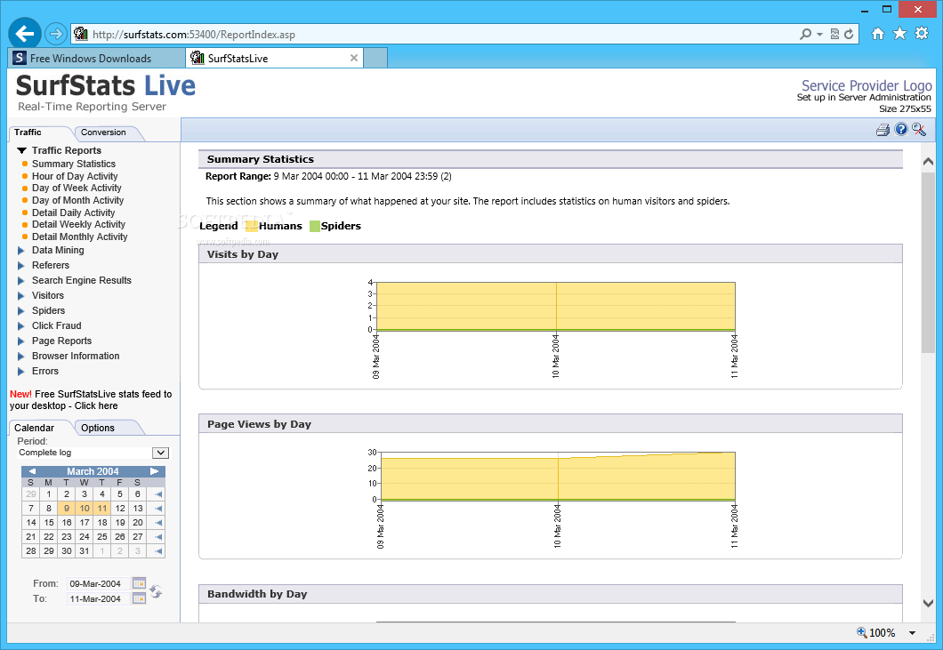Open the Period dropdown list

(x=160, y=453)
